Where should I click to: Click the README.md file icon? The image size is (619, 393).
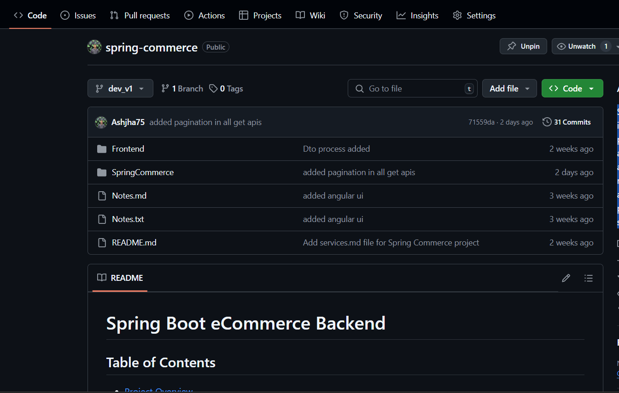[102, 243]
